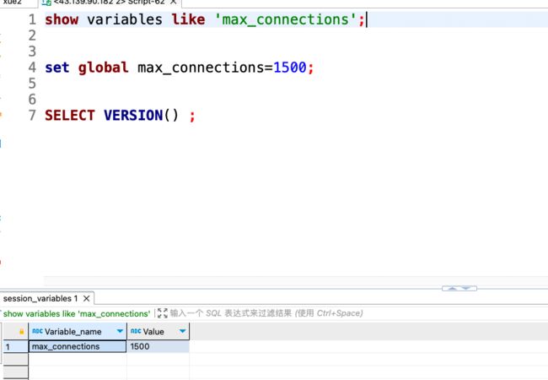The image size is (548, 380).
Task: Click the executed query text in results bar
Action: point(77,313)
